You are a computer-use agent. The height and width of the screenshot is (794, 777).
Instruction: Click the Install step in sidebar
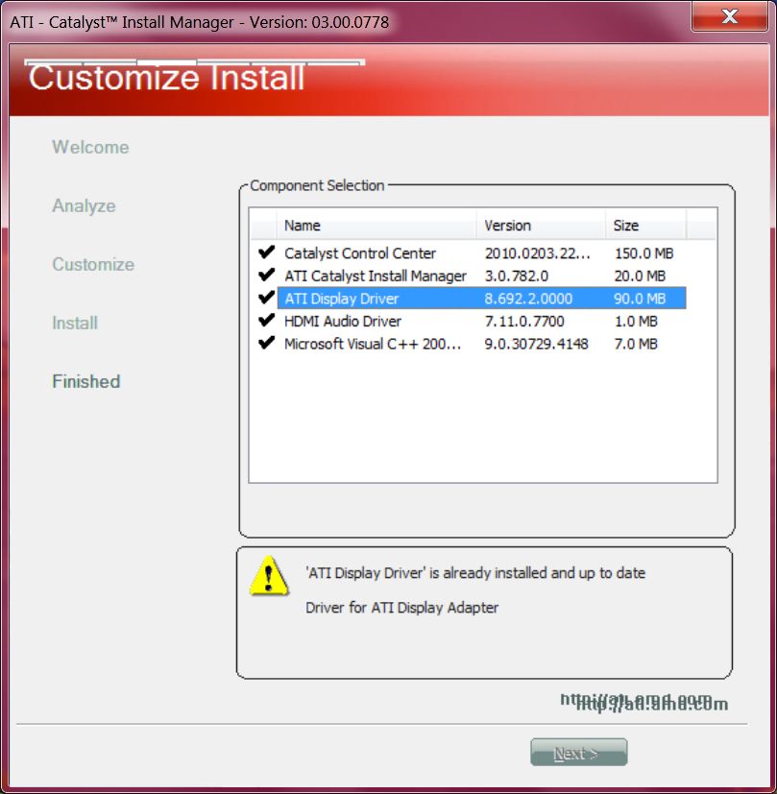coord(75,323)
